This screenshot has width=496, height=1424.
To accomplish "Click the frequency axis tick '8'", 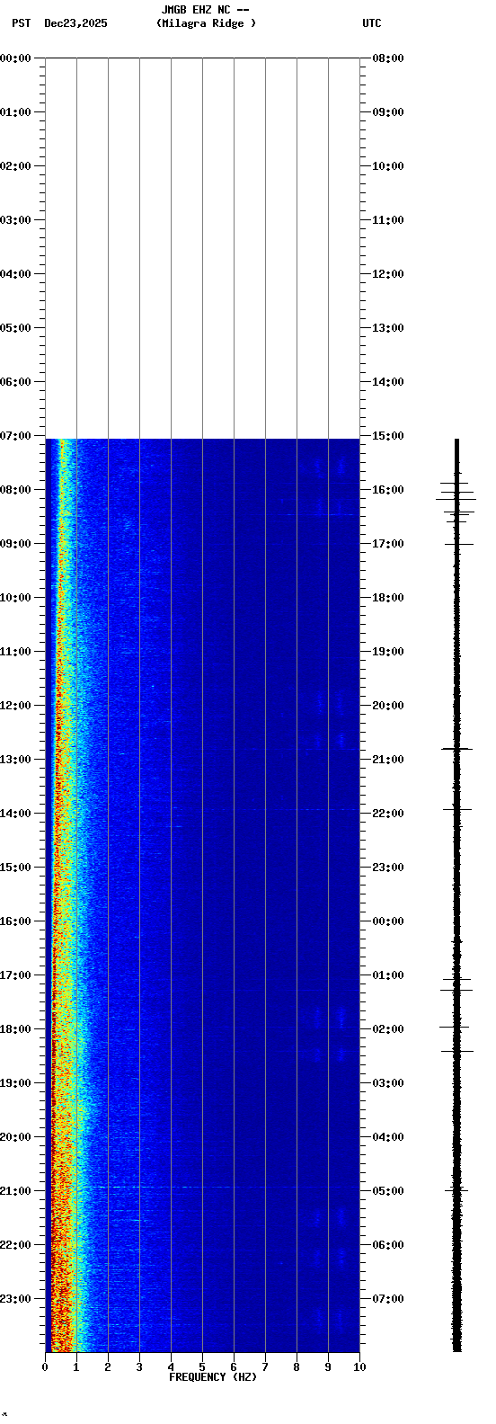I will [x=297, y=1367].
